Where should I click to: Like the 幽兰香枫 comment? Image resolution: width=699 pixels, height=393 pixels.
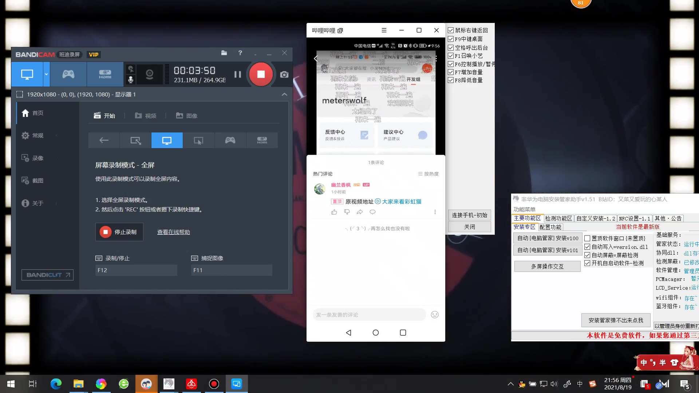point(334,212)
